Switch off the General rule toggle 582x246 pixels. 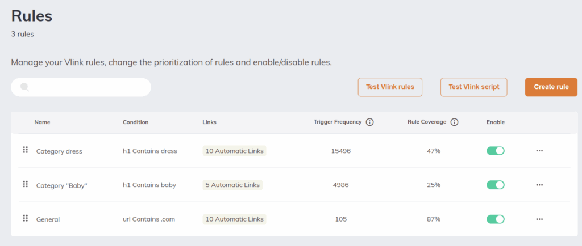[495, 219]
